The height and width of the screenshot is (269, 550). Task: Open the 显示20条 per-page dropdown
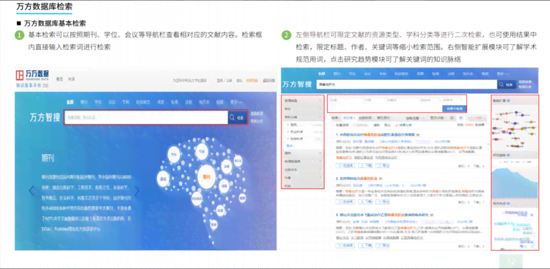click(x=437, y=118)
